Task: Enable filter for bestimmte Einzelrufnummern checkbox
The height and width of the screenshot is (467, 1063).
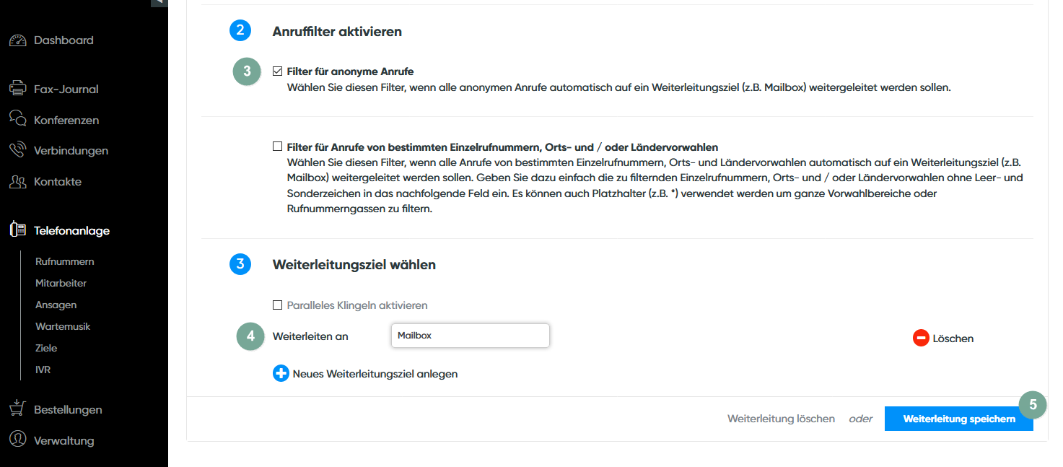Action: pyautogui.click(x=277, y=147)
